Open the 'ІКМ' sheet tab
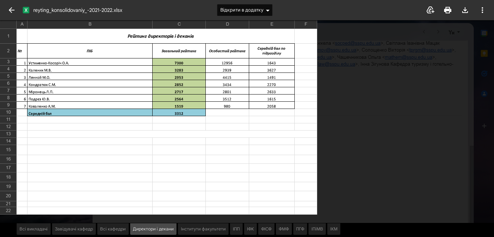The height and width of the screenshot is (237, 494). (333, 229)
